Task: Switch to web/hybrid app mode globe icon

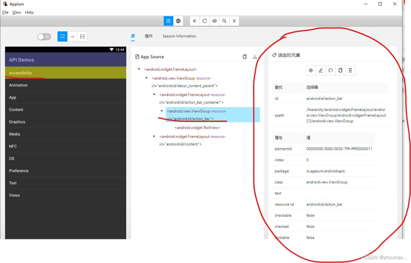Action: click(178, 21)
